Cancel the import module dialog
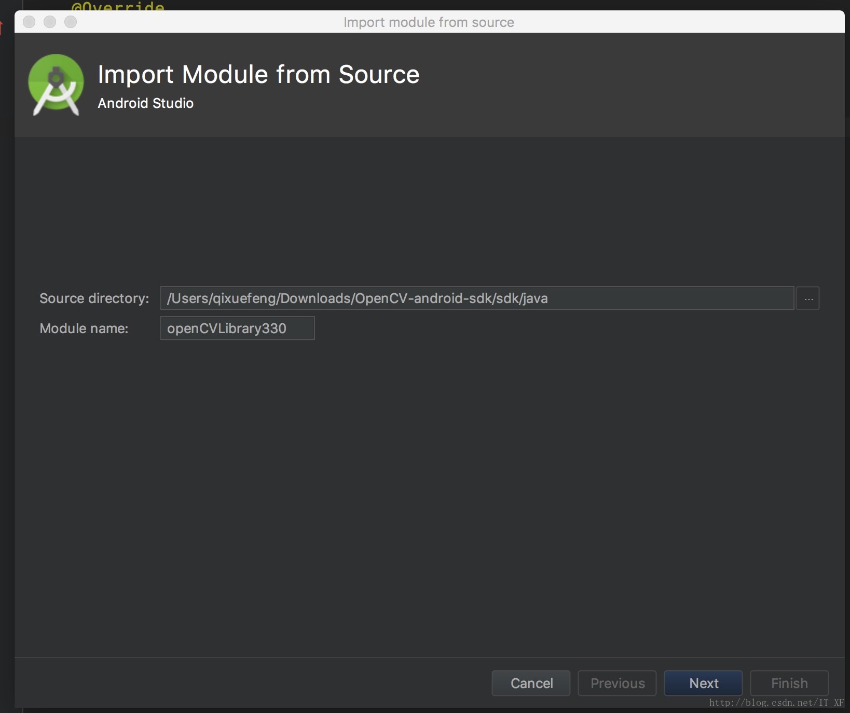Viewport: 850px width, 713px height. [x=531, y=683]
